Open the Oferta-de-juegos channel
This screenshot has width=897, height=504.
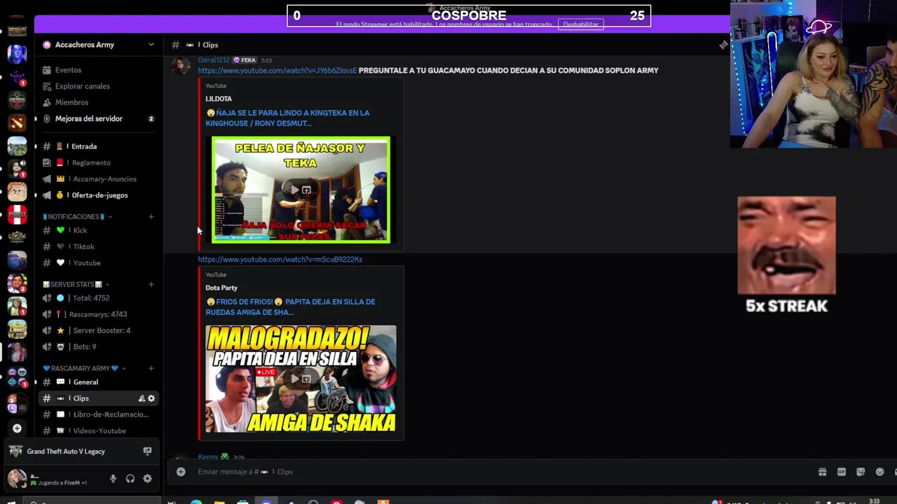99,195
